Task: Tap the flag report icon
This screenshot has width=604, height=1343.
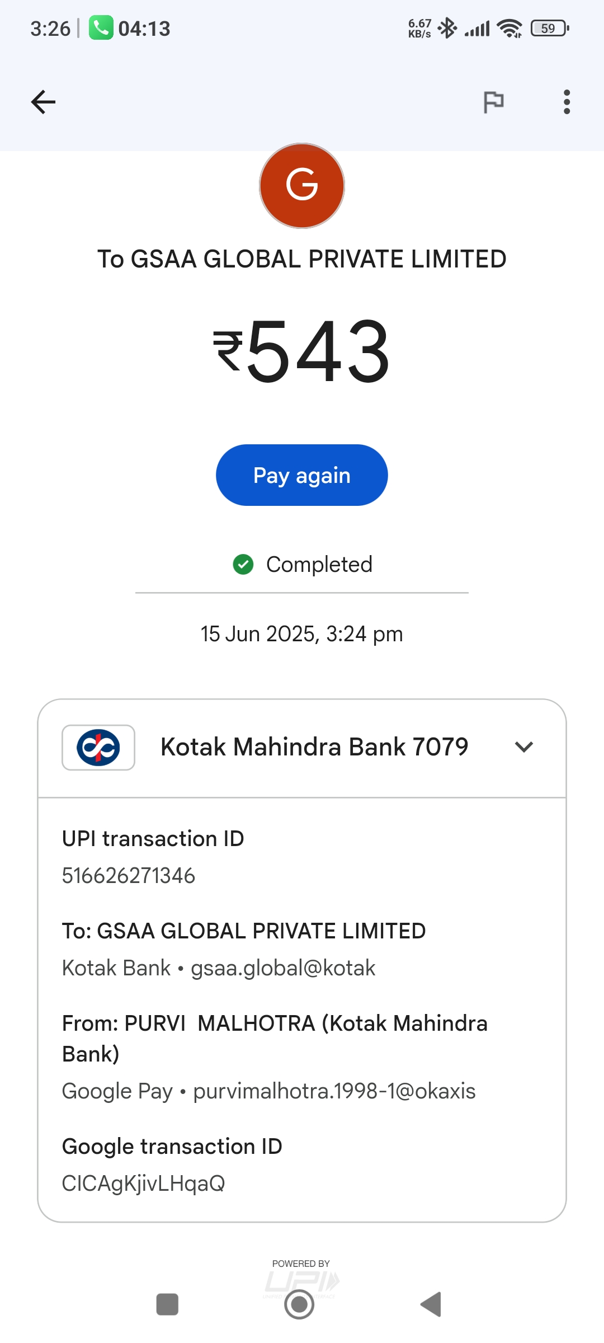Action: 493,102
